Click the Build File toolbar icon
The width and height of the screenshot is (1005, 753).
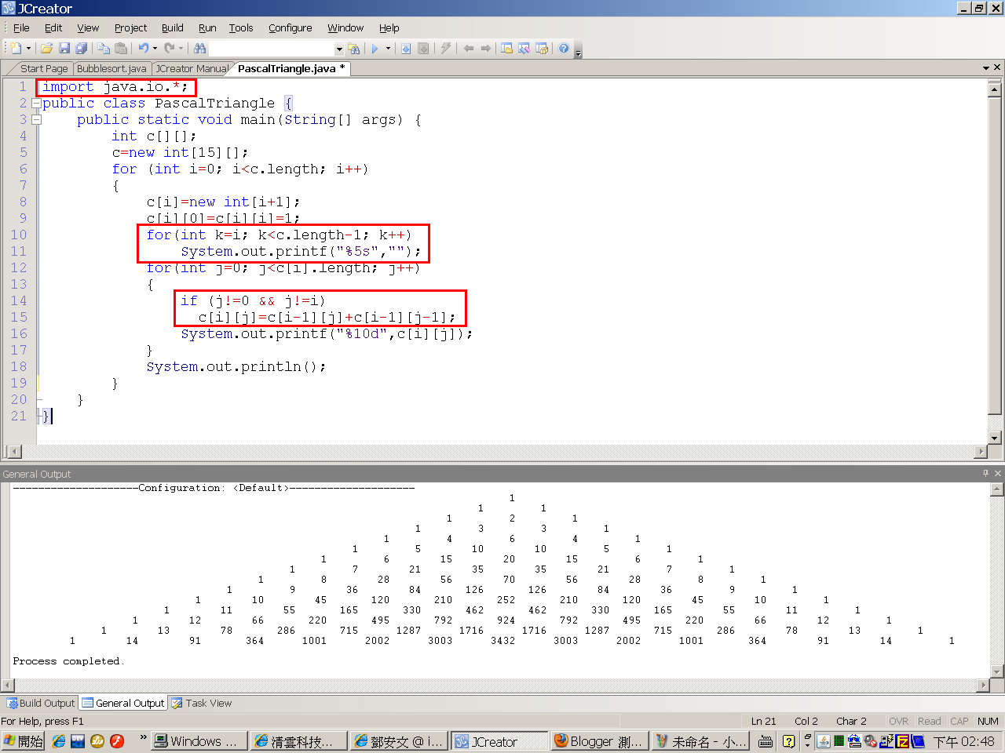click(x=406, y=49)
